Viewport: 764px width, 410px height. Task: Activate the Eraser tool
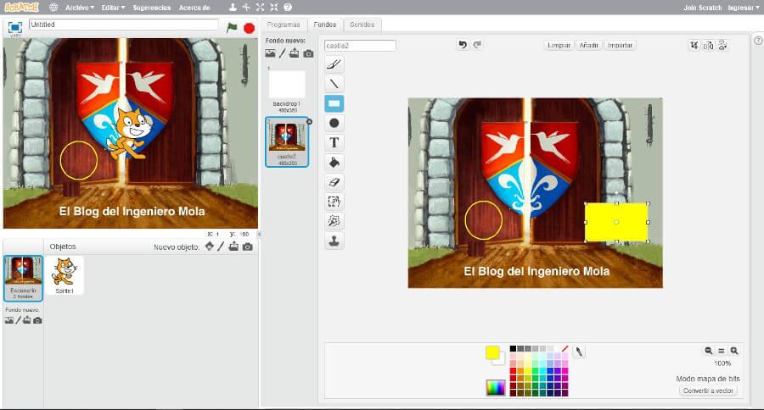(x=334, y=182)
